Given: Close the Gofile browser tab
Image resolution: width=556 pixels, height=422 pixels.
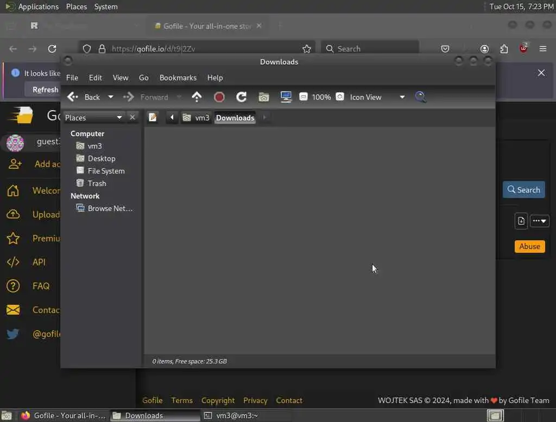Looking at the screenshot, I should (259, 25).
